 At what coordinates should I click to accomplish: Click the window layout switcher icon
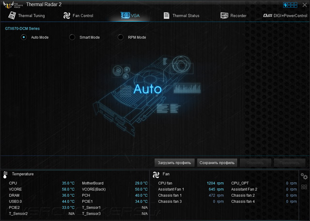290,5
